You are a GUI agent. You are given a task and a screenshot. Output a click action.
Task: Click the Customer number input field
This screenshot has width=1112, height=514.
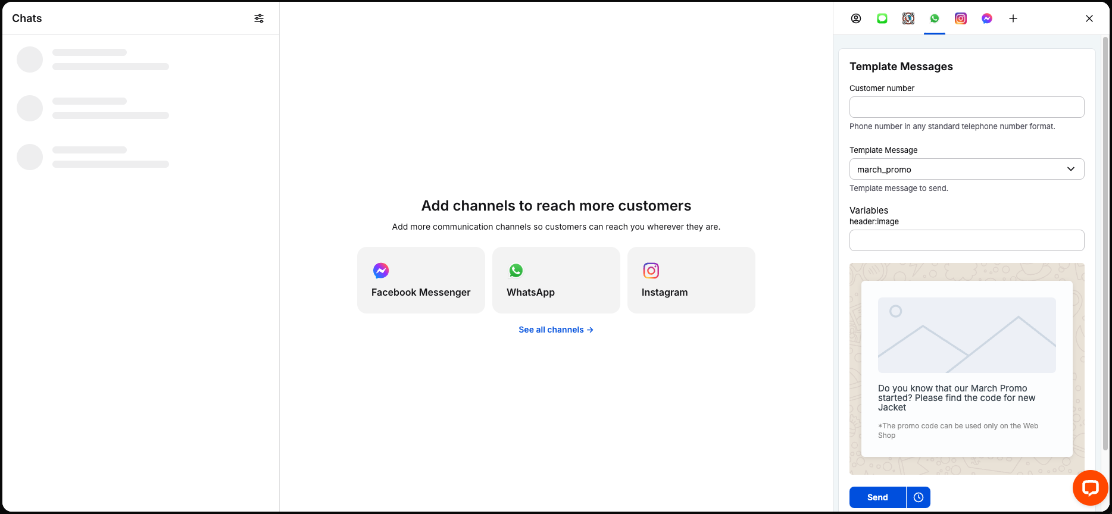966,107
